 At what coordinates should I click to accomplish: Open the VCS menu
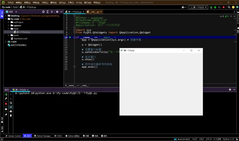(x=79, y=3)
